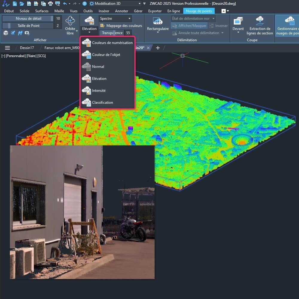Click the Mappage des couleurs icon
The height and width of the screenshot is (299, 299).
click(x=102, y=26)
